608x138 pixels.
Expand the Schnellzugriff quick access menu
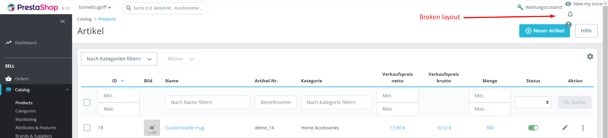click(94, 7)
